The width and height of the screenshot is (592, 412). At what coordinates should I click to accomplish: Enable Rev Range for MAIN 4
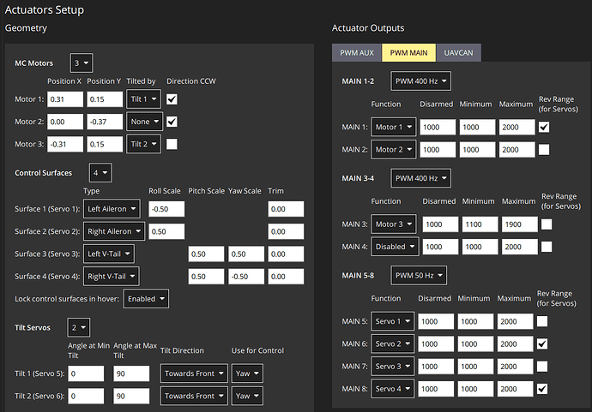[546, 247]
